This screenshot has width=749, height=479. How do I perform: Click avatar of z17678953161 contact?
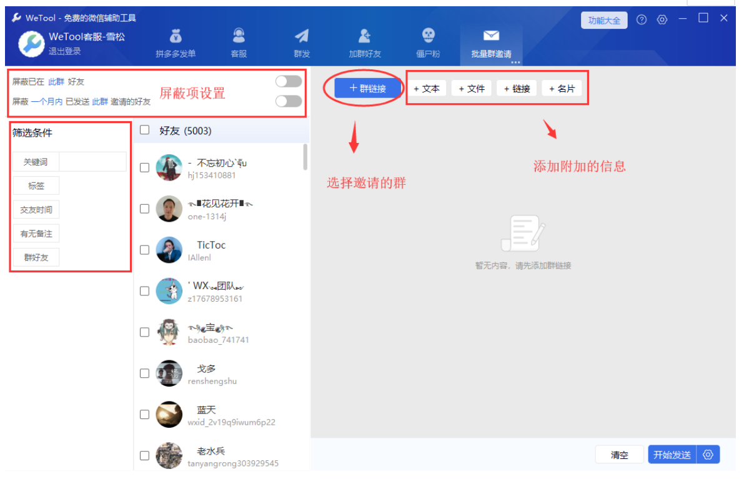pyautogui.click(x=169, y=291)
